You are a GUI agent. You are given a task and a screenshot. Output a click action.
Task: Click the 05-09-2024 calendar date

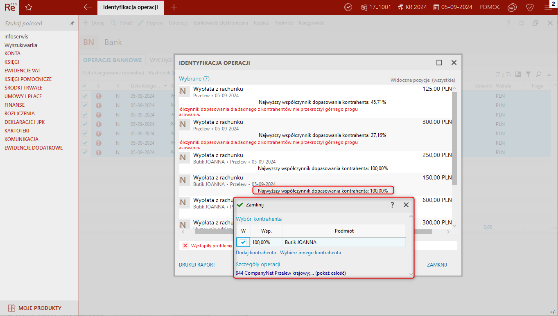[x=453, y=7]
